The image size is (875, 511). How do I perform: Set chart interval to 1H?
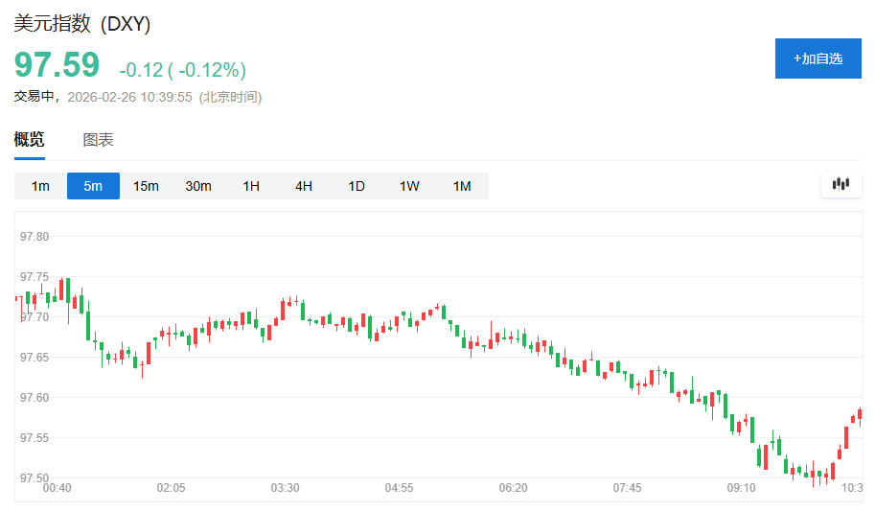[251, 186]
